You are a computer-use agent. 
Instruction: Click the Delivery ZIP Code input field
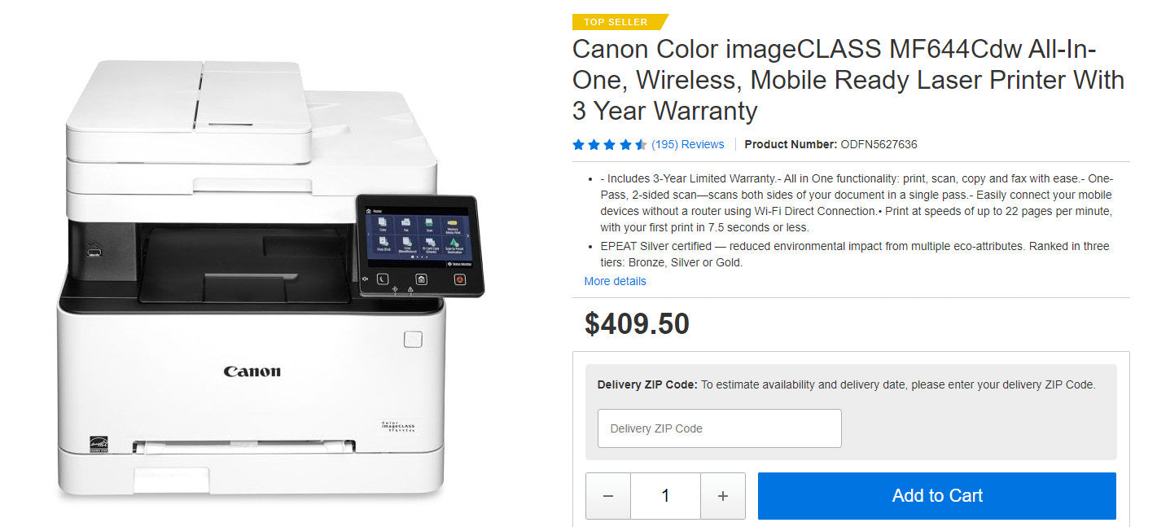click(719, 428)
